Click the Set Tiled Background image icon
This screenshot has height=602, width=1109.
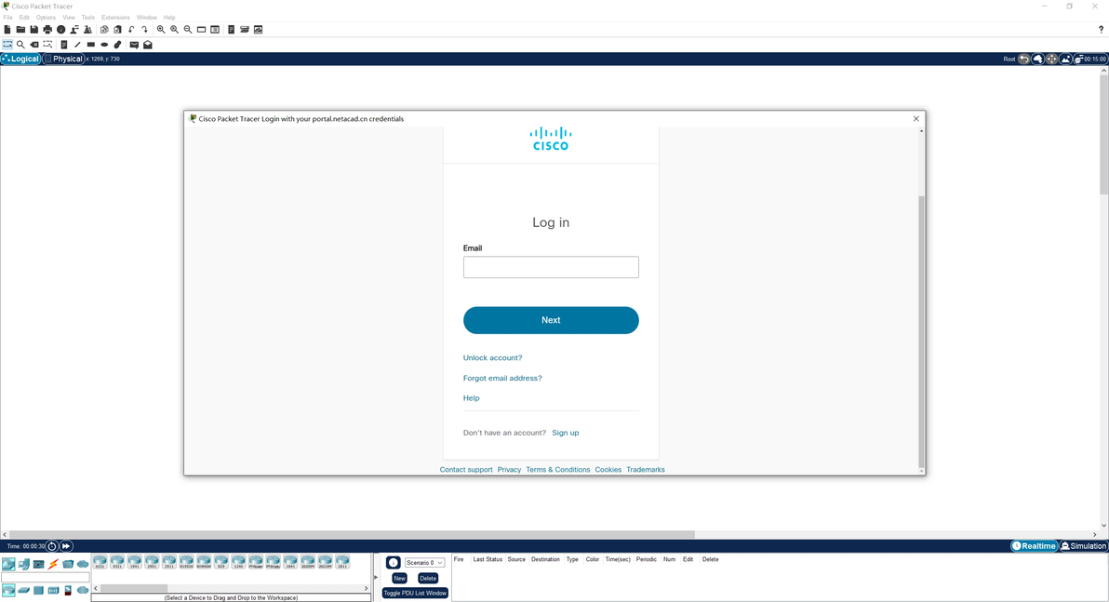click(1065, 59)
